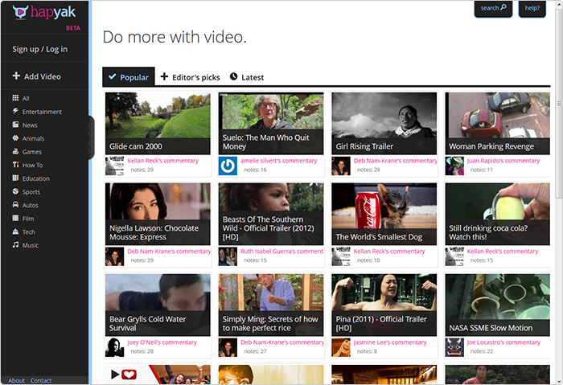Click the text icon beside How To
The image size is (563, 385).
click(x=15, y=164)
